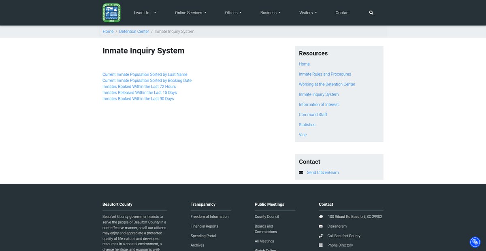This screenshot has width=486, height=251.
Task: Click the grid icon beside Phone Directory
Action: pos(321,245)
